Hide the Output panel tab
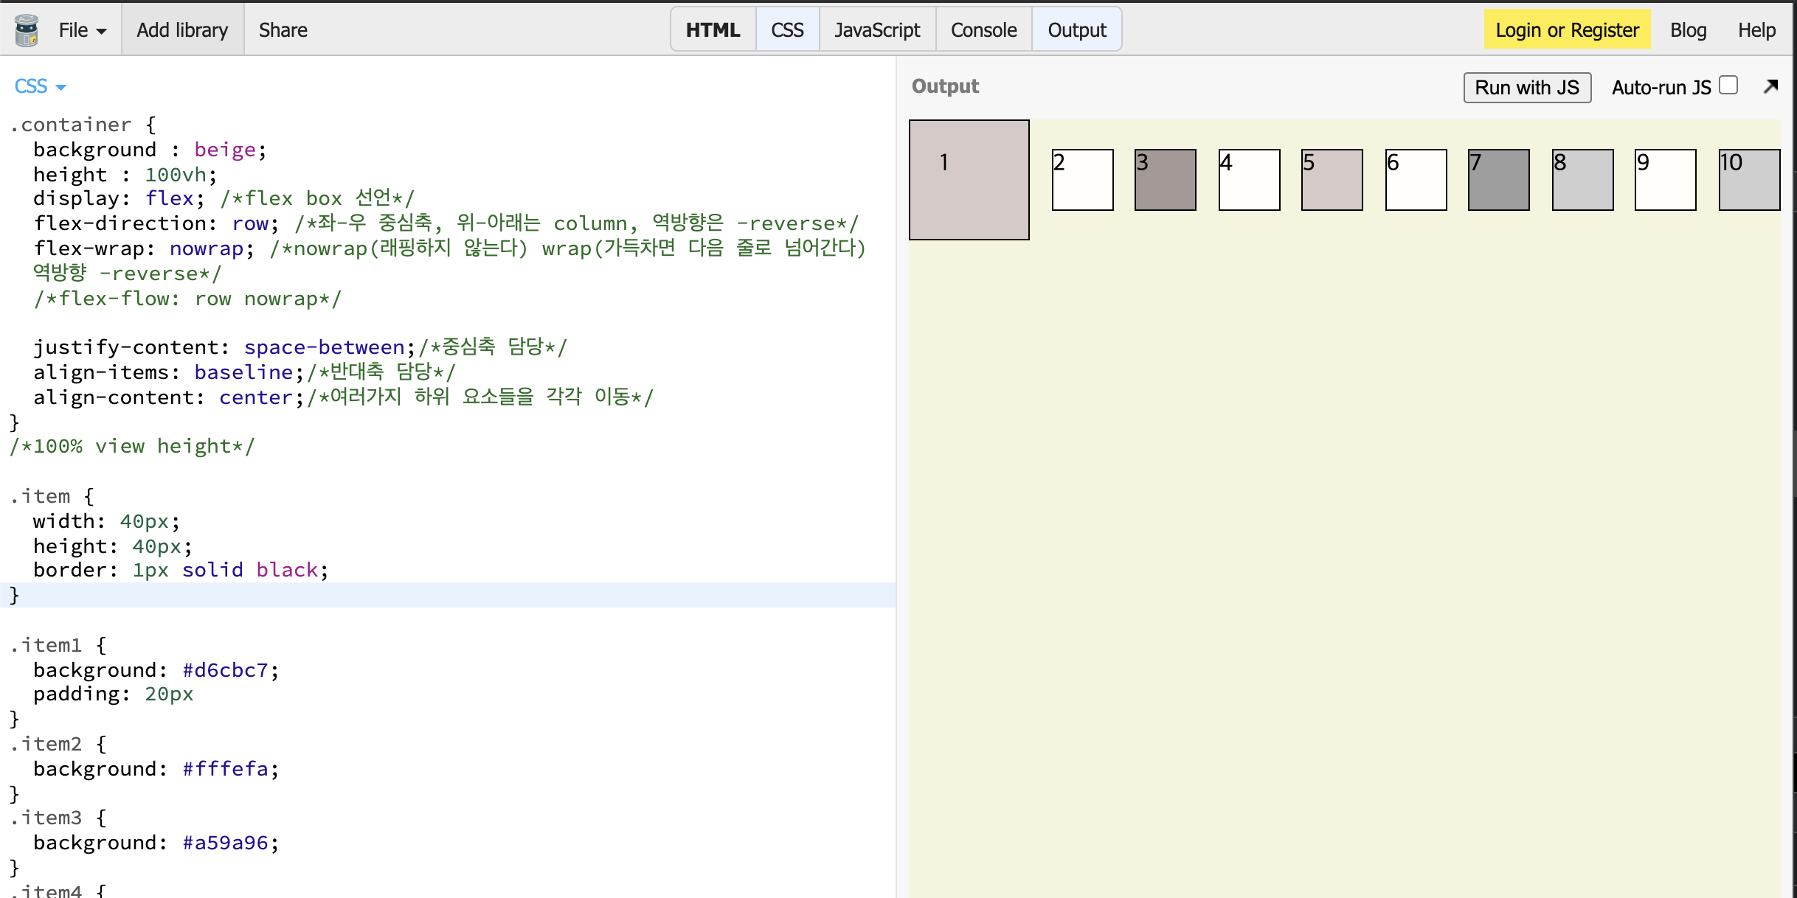Image resolution: width=1797 pixels, height=898 pixels. [x=1076, y=30]
